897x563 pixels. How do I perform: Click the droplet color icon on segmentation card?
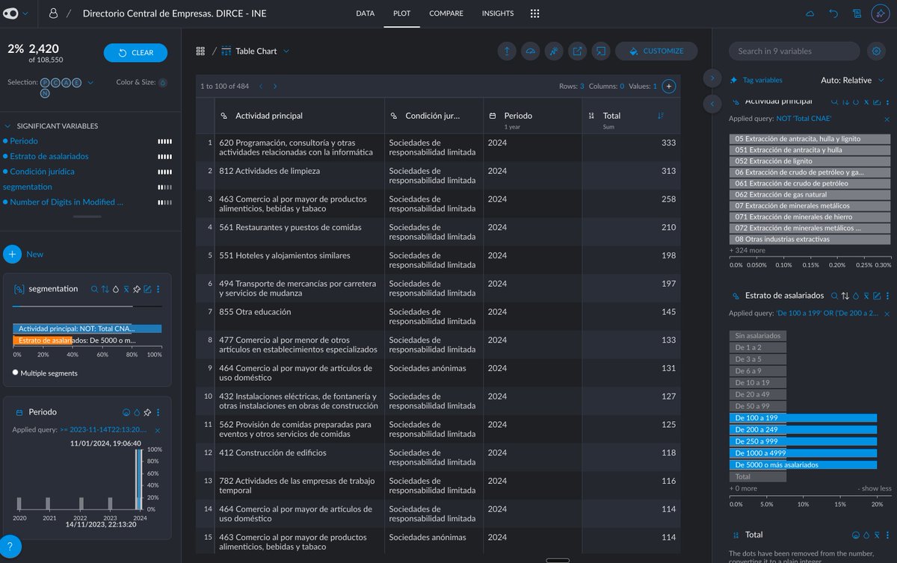(x=116, y=289)
